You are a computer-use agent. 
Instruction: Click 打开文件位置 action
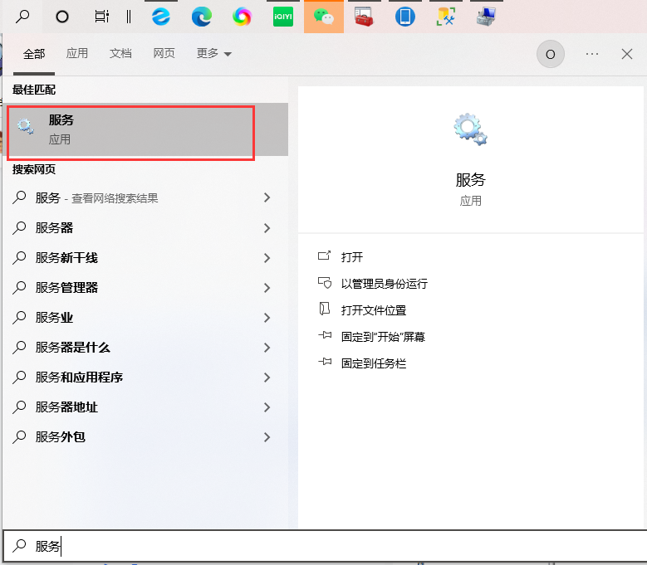coord(374,310)
